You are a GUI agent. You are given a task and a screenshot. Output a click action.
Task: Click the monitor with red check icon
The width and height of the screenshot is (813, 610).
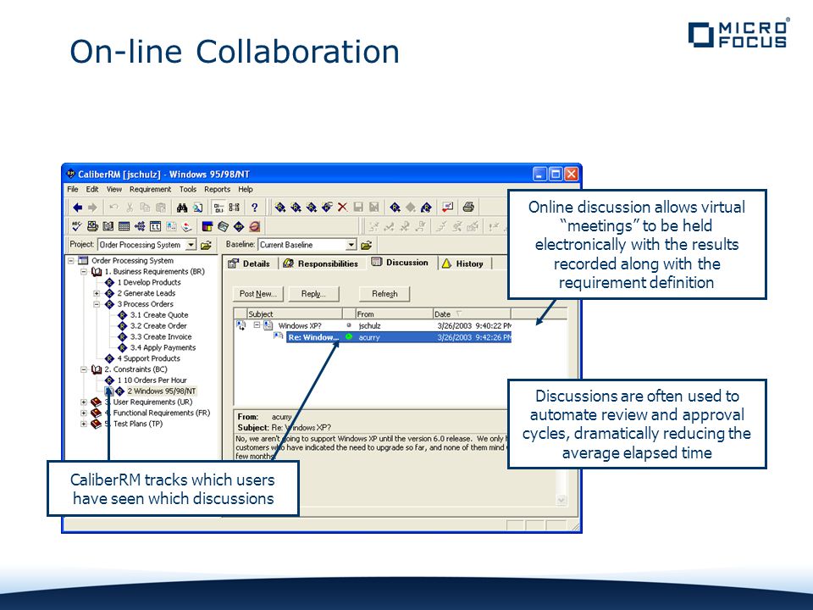click(447, 208)
